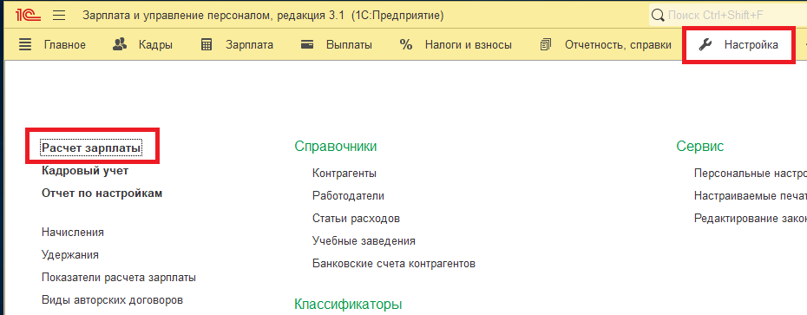The height and width of the screenshot is (315, 807).
Task: Open the Налоги и взносы section
Action: 468,45
